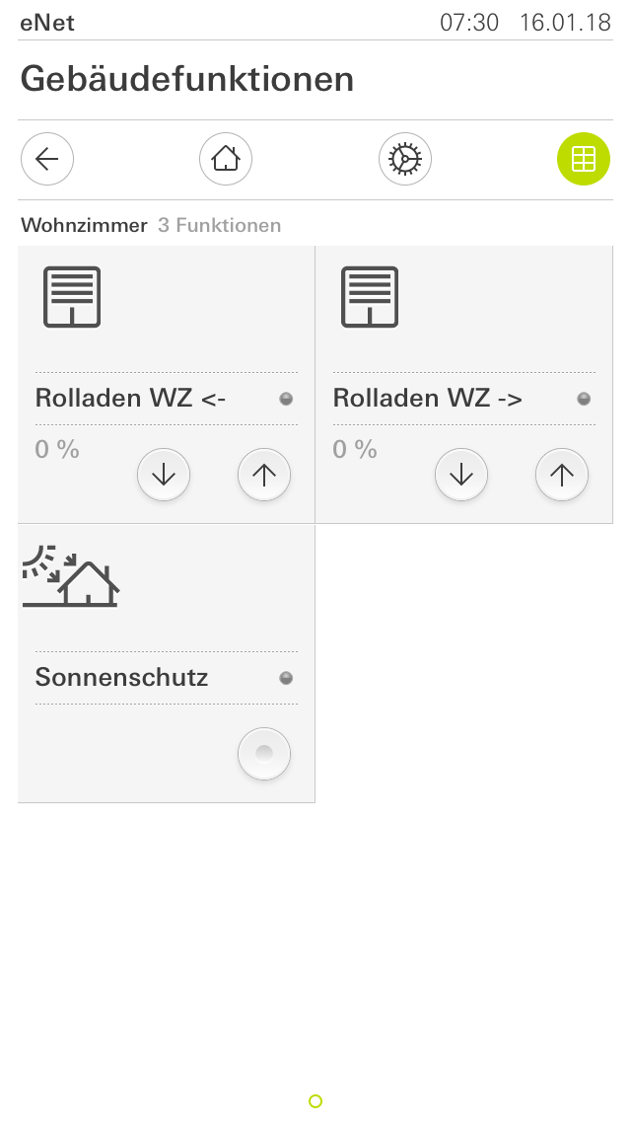Raise Rolladen WZ -> with up arrow
The image size is (631, 1121).
pos(562,475)
